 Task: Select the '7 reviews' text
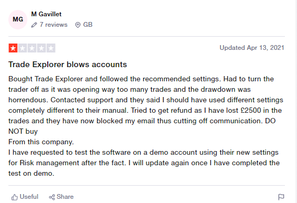pos(54,25)
